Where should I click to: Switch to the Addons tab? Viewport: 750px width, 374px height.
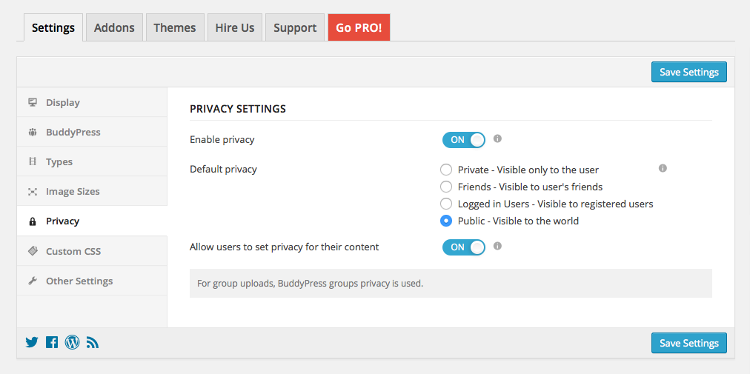point(114,27)
